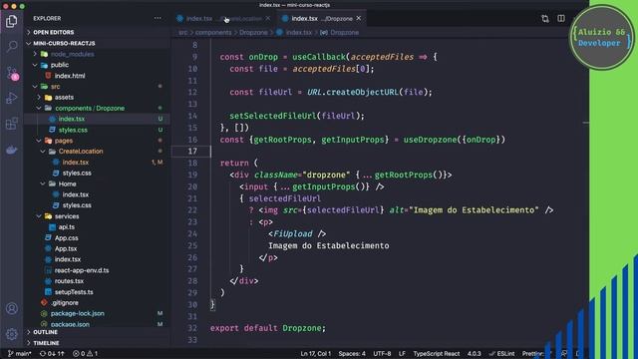Switch to the Dropzone index.tsx tab
638x359 pixels.
point(321,18)
